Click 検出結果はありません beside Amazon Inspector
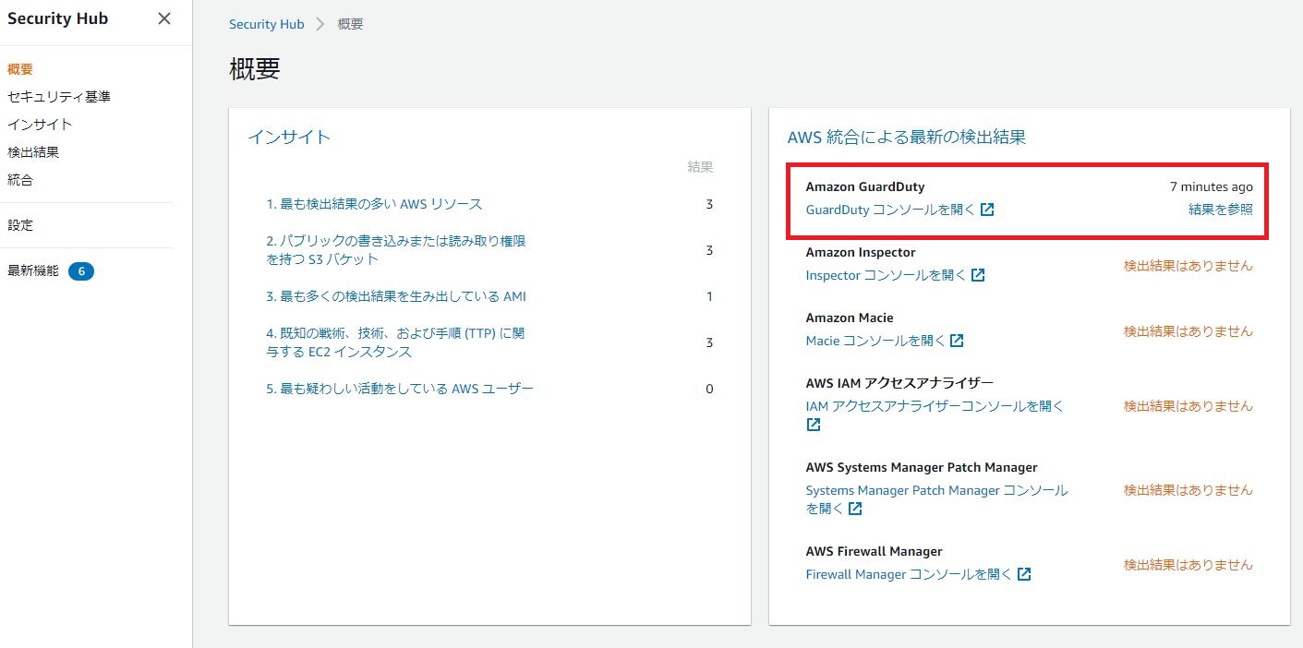 pos(1188,266)
